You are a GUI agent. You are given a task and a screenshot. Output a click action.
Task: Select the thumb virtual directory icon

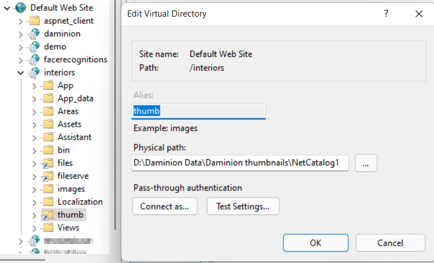(x=48, y=215)
